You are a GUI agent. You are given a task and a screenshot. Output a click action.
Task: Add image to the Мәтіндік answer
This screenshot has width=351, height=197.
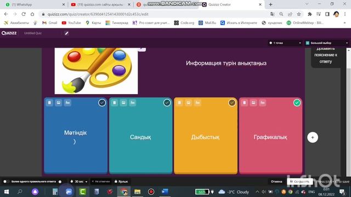coord(59,102)
